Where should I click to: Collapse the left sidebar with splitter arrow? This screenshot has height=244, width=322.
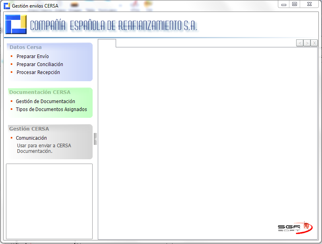click(x=95, y=139)
